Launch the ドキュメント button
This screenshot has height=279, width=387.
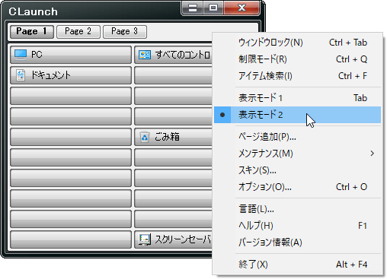(71, 75)
